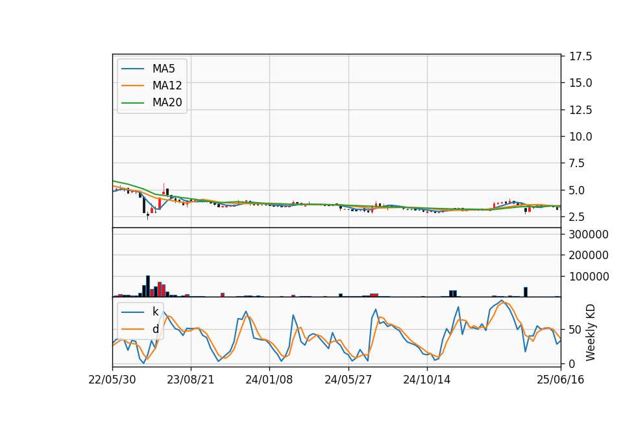
Task: Click the 300000 volume axis label
Action: tap(589, 235)
